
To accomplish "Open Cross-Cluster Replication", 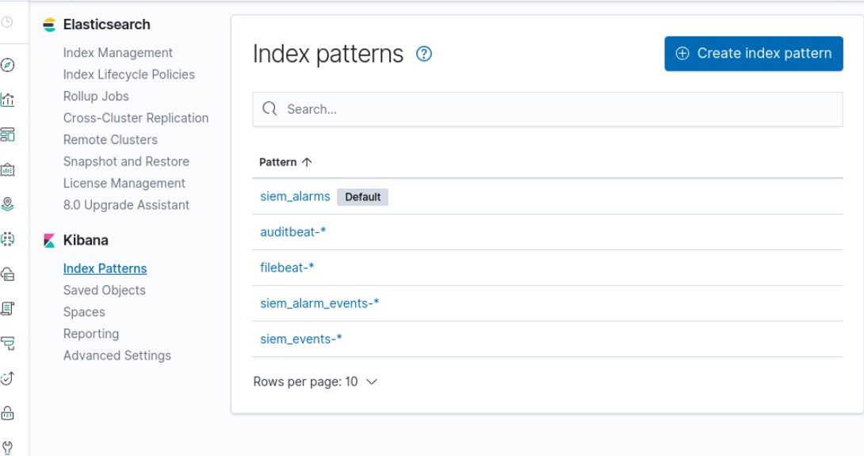I will 136,118.
